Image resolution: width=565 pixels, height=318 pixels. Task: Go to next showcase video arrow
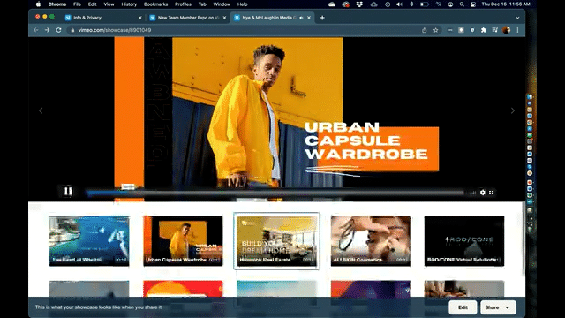click(512, 110)
